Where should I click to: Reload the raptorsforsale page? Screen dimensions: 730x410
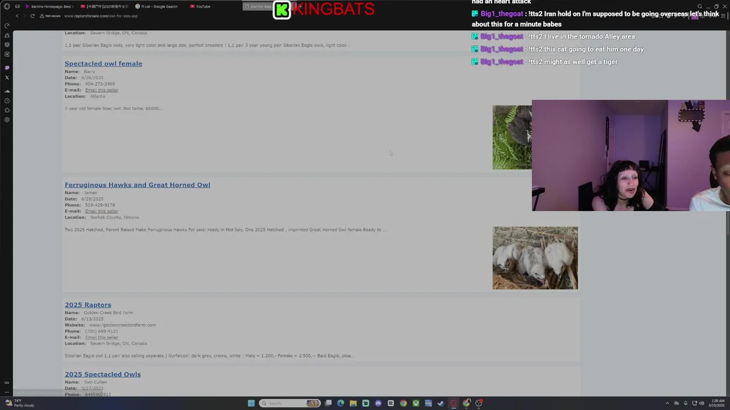[33, 16]
